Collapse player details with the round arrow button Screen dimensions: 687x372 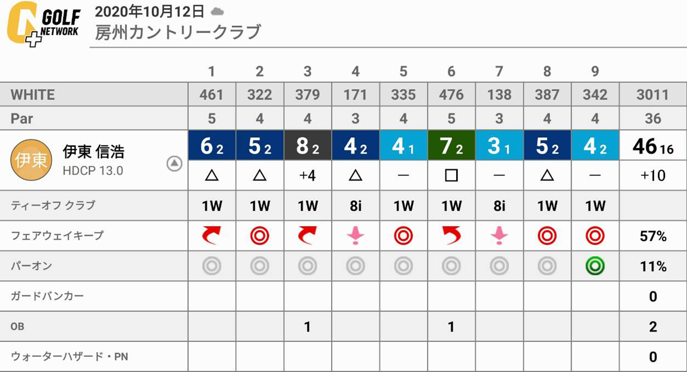pyautogui.click(x=174, y=164)
